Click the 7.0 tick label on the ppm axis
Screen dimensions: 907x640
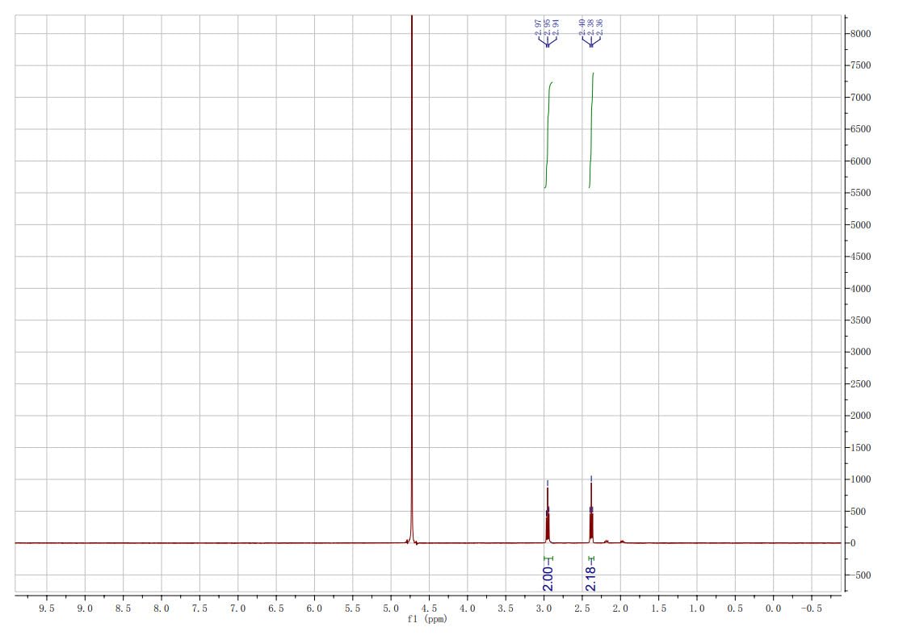tap(237, 609)
